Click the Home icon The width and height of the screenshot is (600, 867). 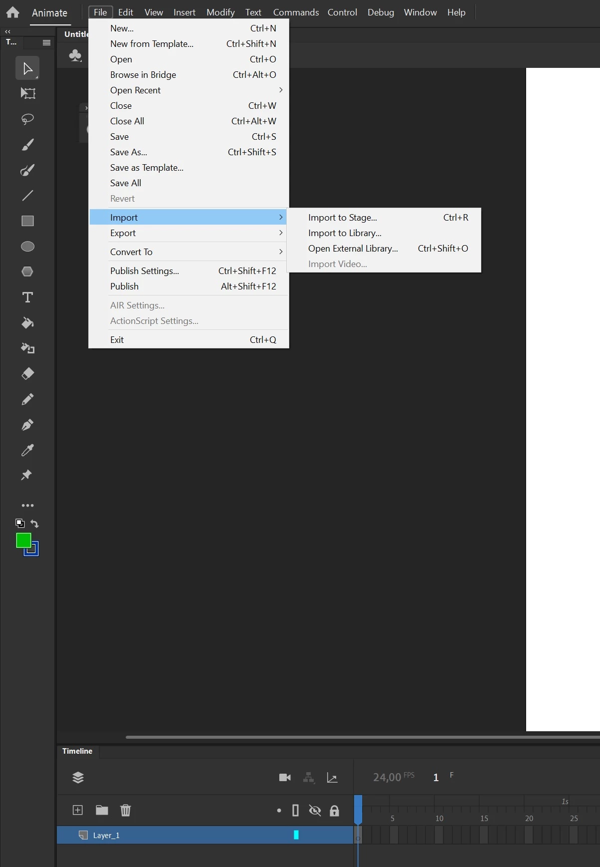pyautogui.click(x=12, y=12)
